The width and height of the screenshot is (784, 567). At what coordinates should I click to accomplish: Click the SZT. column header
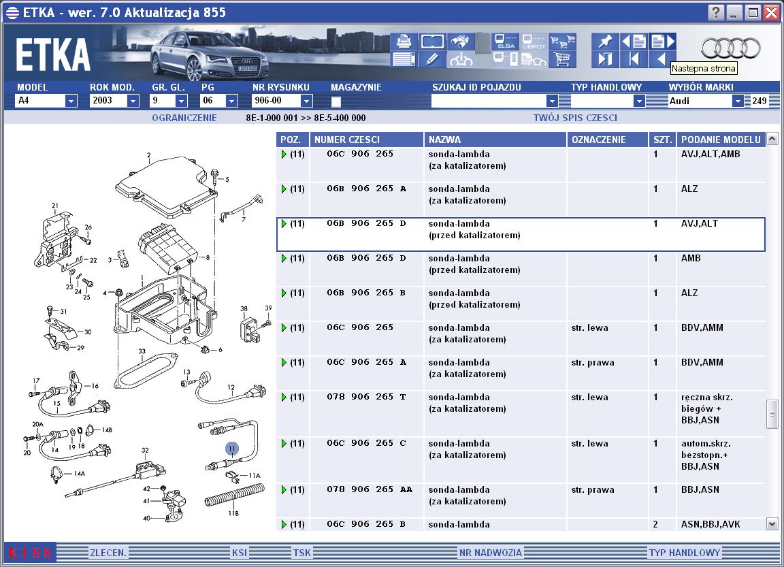(x=662, y=140)
